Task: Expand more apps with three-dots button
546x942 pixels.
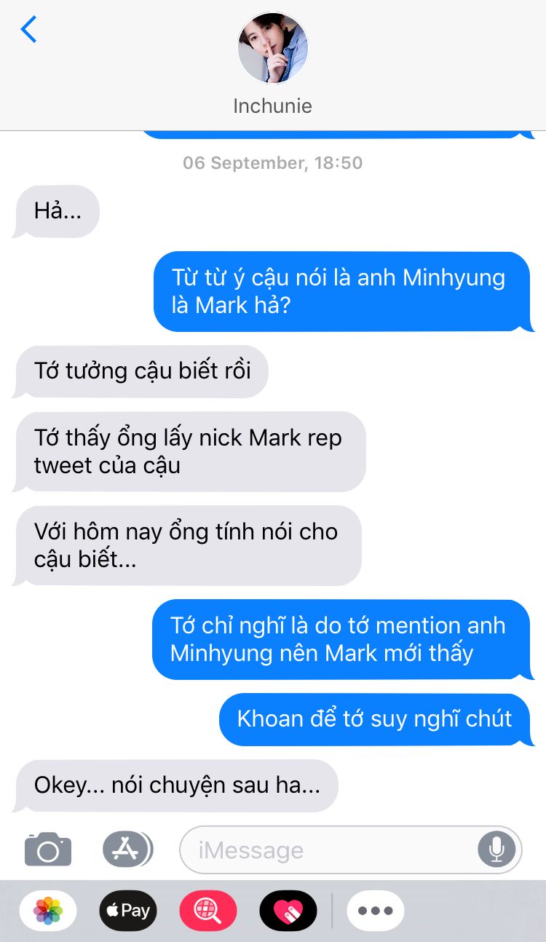Action: (376, 911)
